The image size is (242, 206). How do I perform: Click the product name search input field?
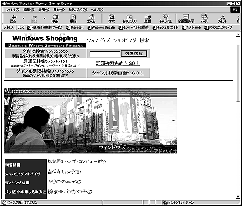pyautogui.click(x=105, y=54)
